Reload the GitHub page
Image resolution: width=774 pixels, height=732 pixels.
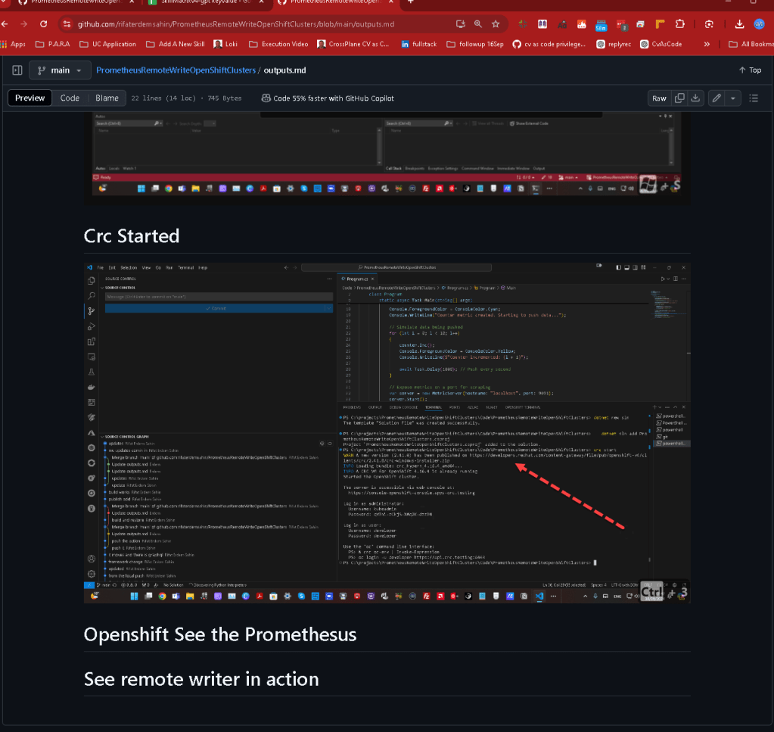click(43, 24)
